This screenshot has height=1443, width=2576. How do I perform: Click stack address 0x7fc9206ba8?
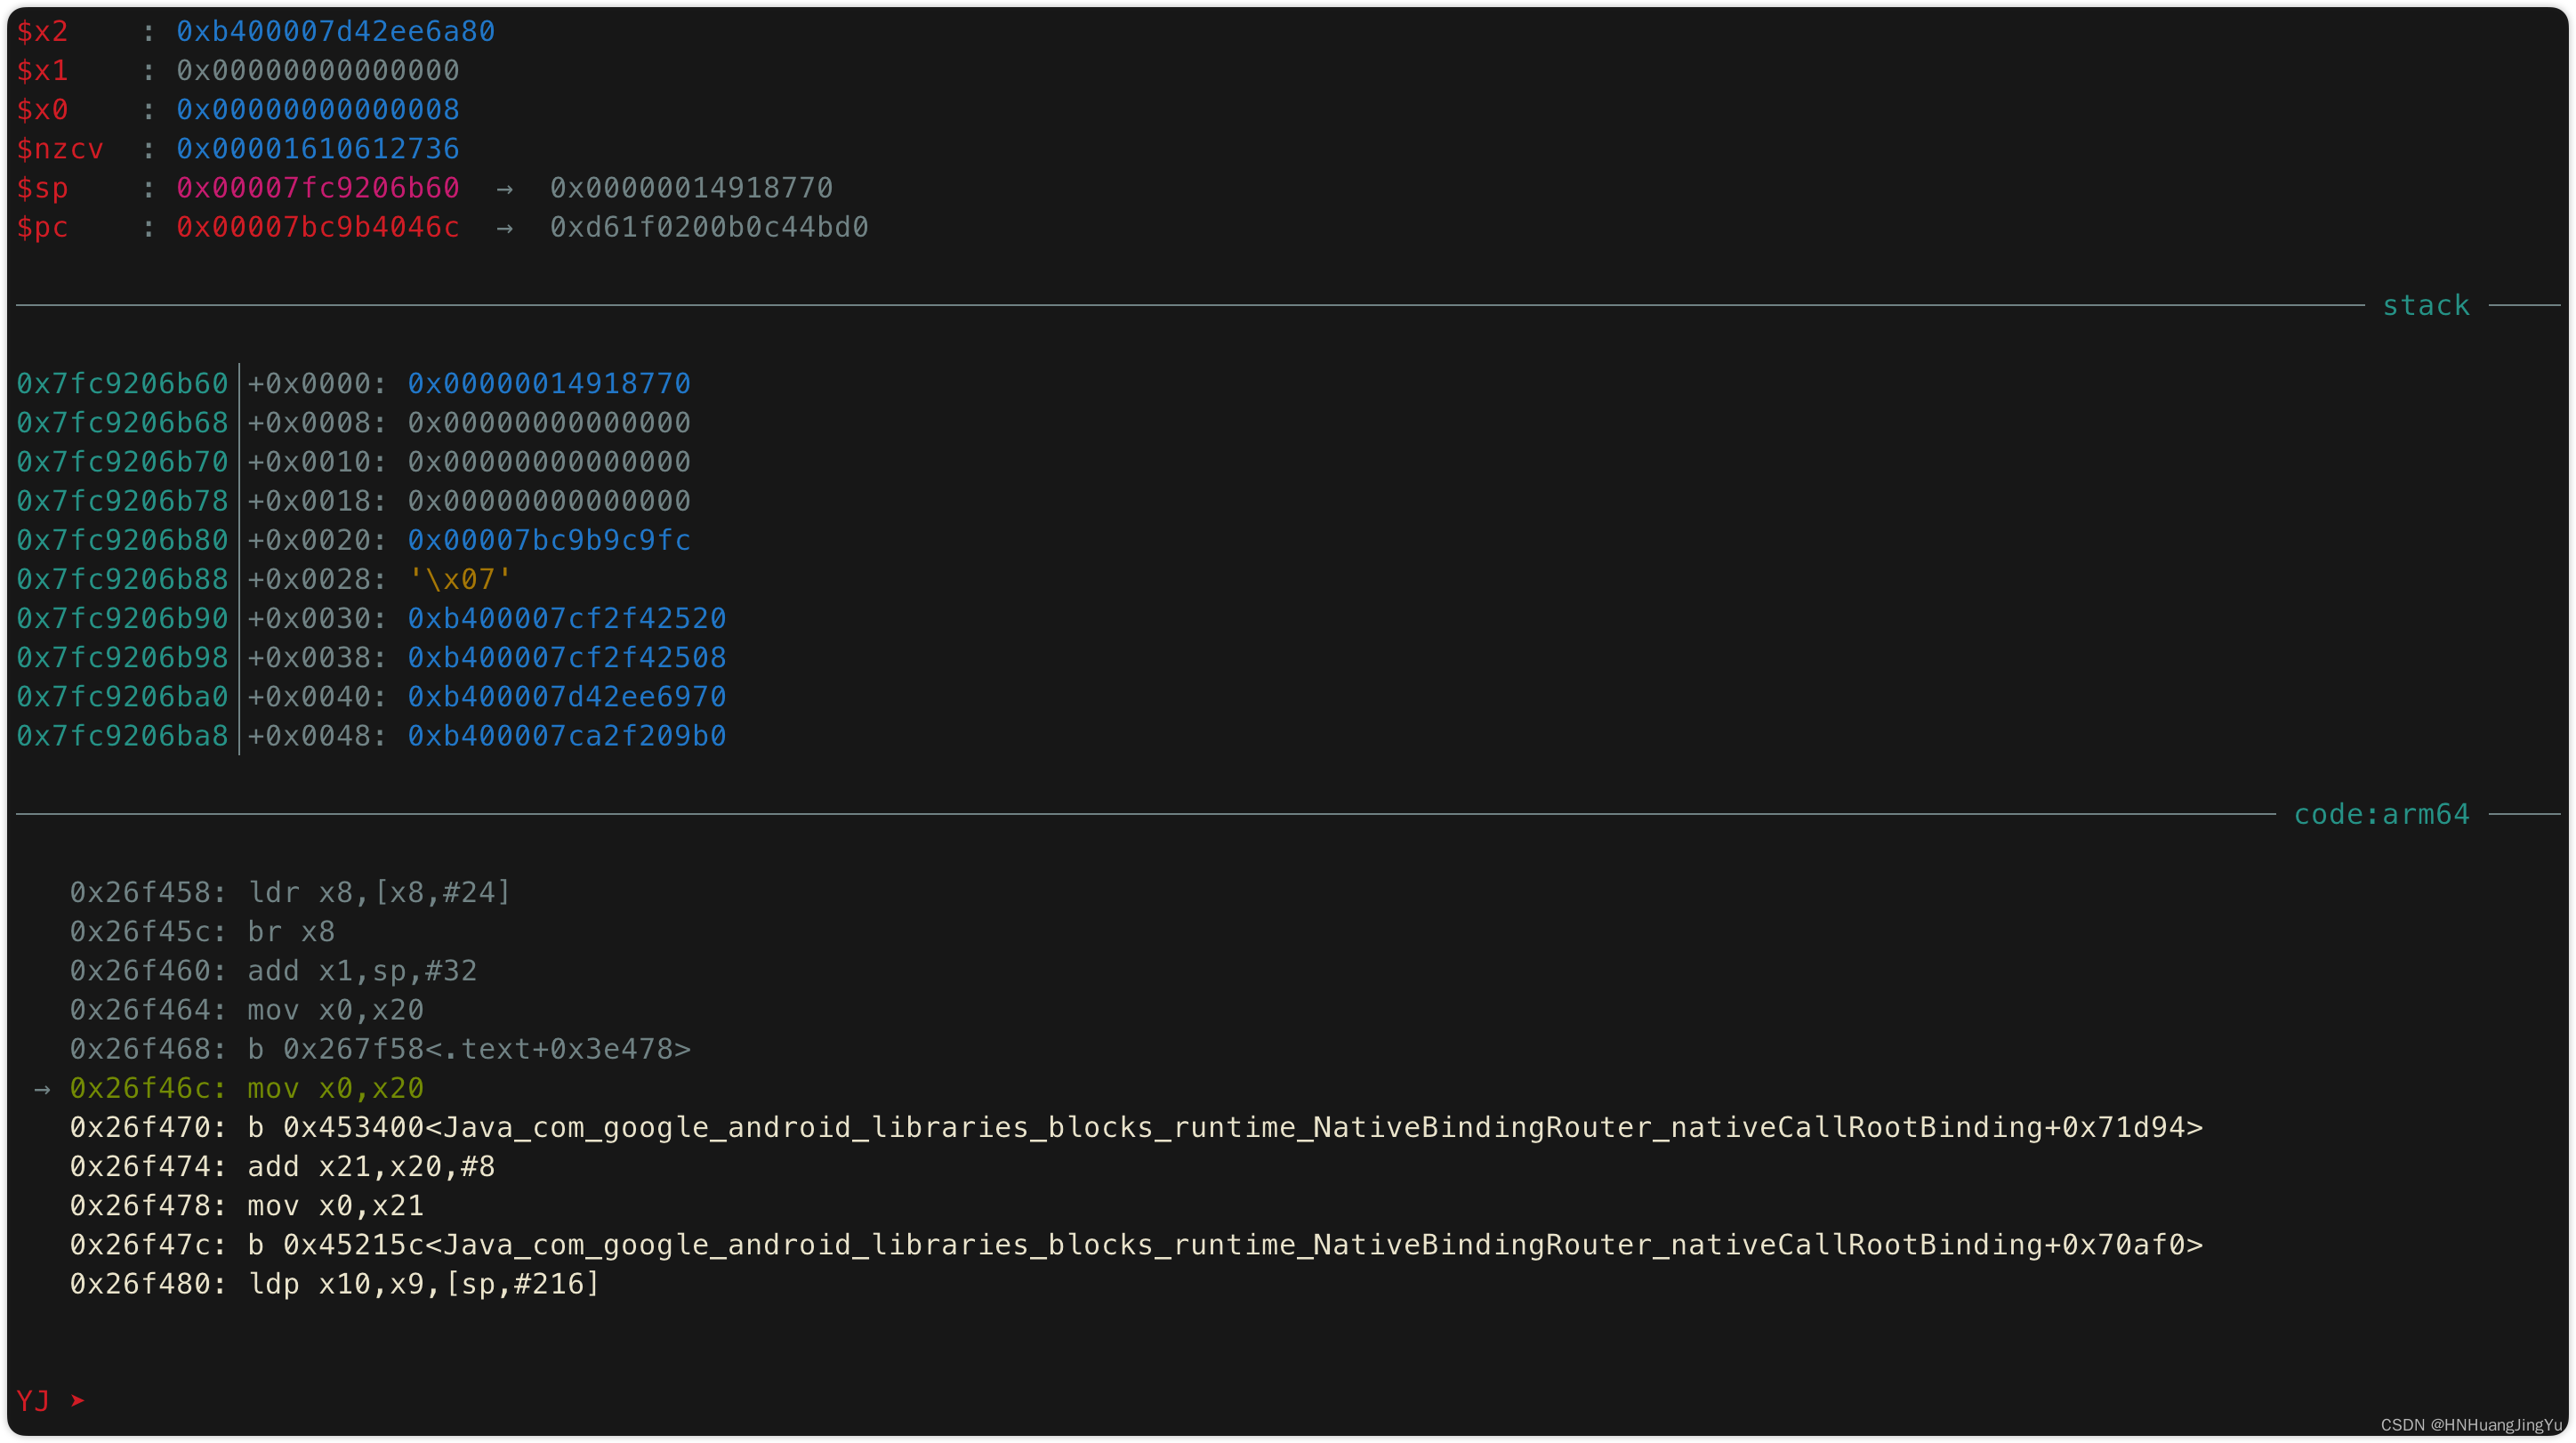click(122, 736)
